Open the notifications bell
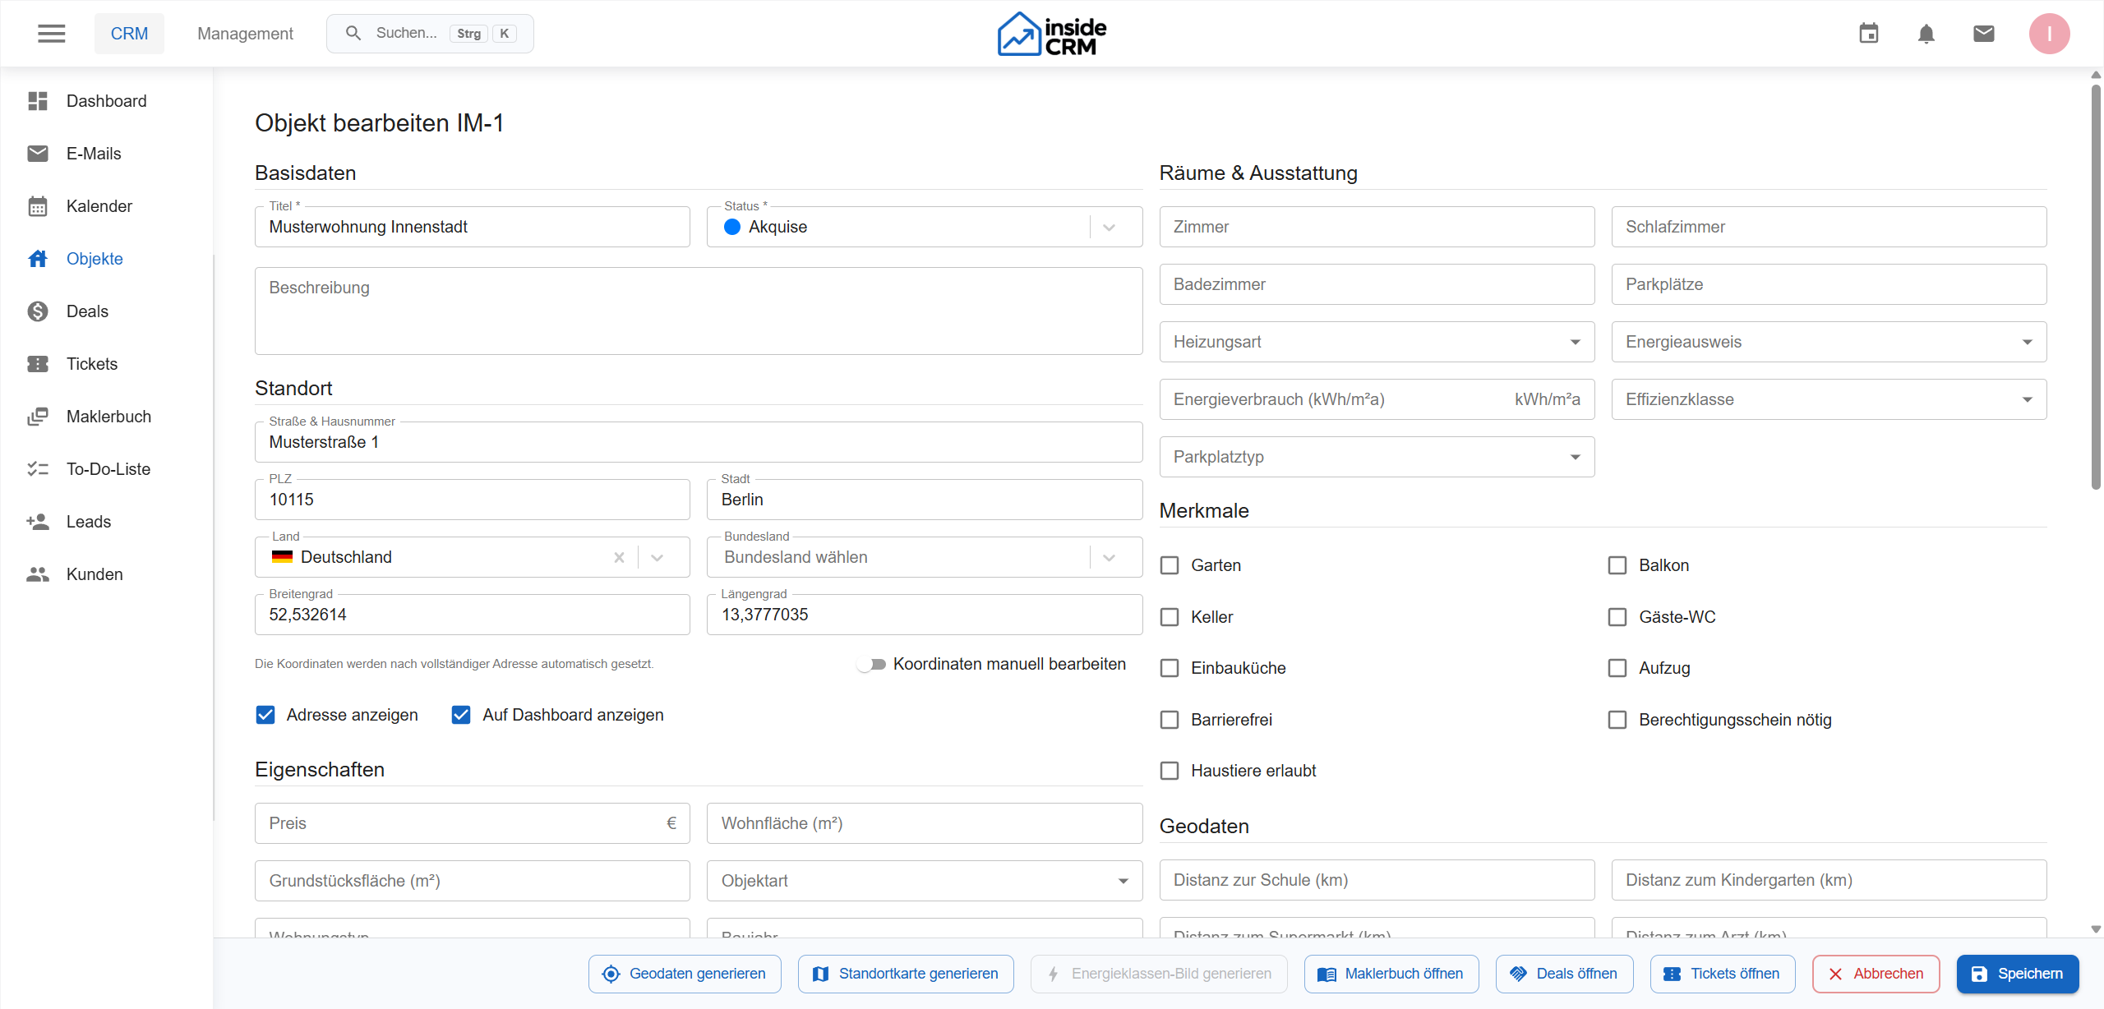This screenshot has width=2104, height=1009. pos(1926,33)
